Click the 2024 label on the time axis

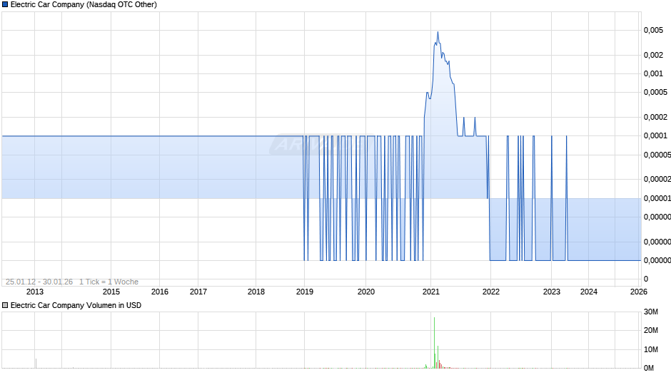[x=589, y=292]
